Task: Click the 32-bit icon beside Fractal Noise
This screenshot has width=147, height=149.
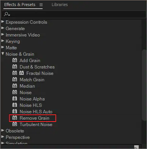Action: tap(15, 73)
